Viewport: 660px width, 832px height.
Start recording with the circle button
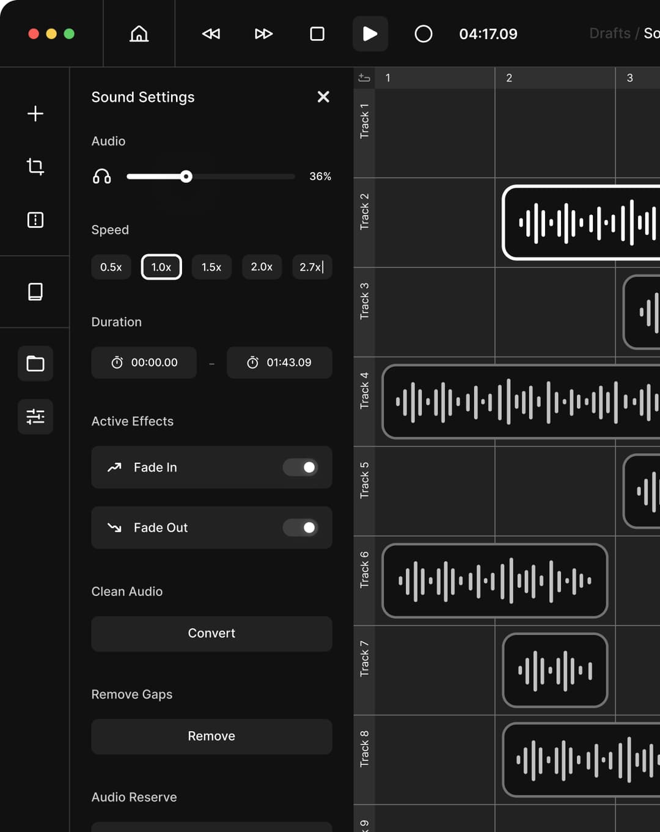tap(424, 34)
